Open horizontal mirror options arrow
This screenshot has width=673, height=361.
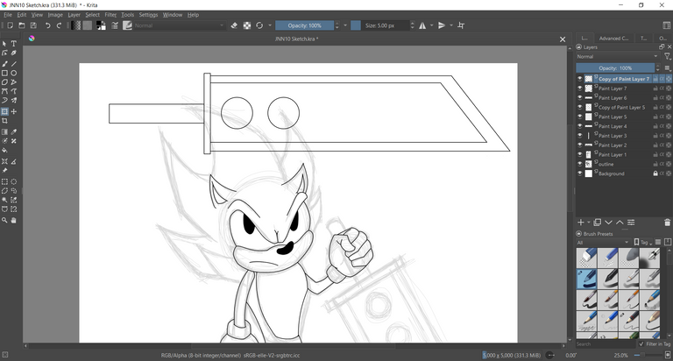click(x=431, y=25)
